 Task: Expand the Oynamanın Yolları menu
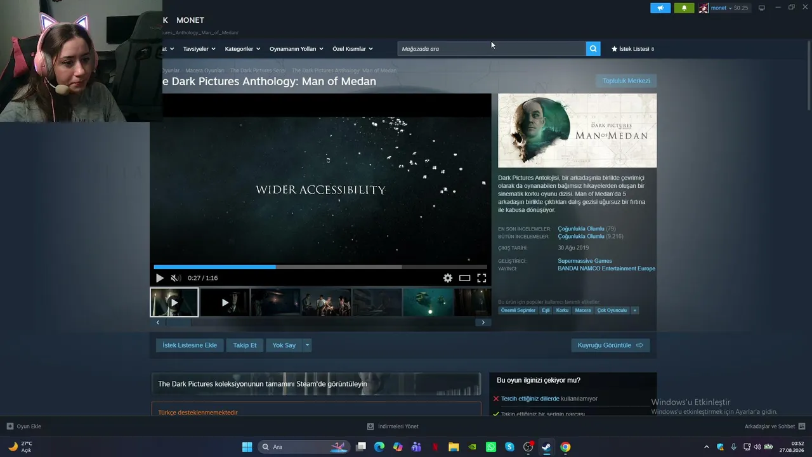(296, 49)
